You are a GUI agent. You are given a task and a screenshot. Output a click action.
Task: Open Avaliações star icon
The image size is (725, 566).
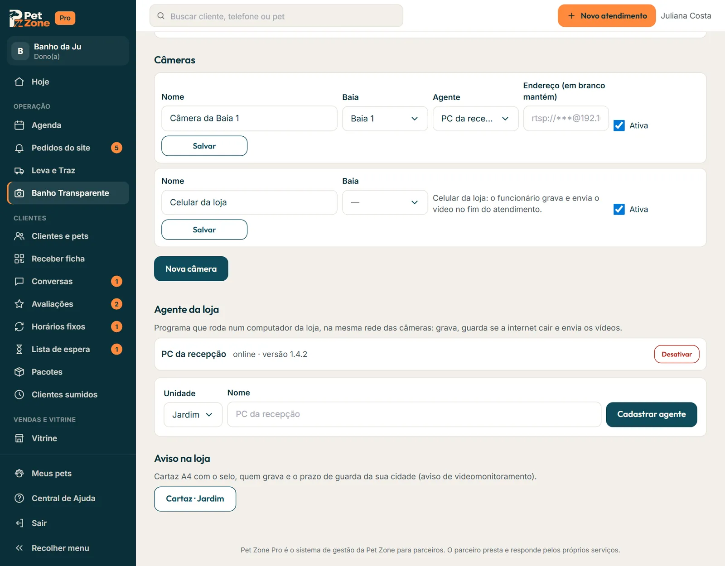[19, 304]
